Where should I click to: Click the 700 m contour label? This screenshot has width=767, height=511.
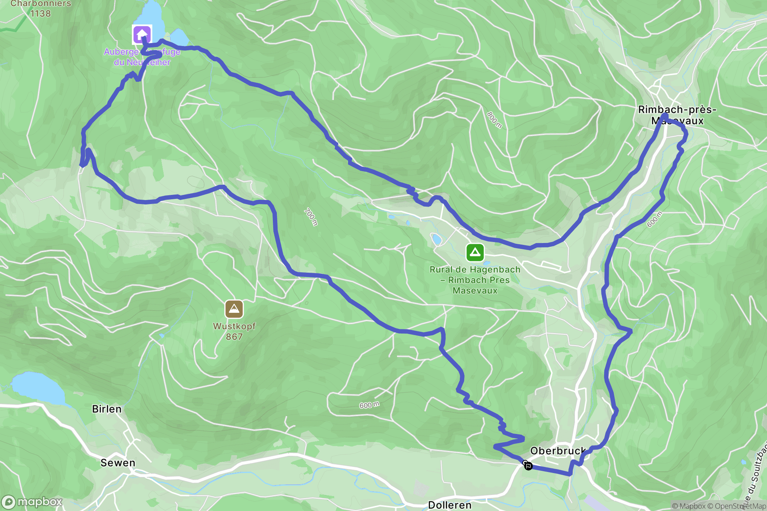point(311,217)
